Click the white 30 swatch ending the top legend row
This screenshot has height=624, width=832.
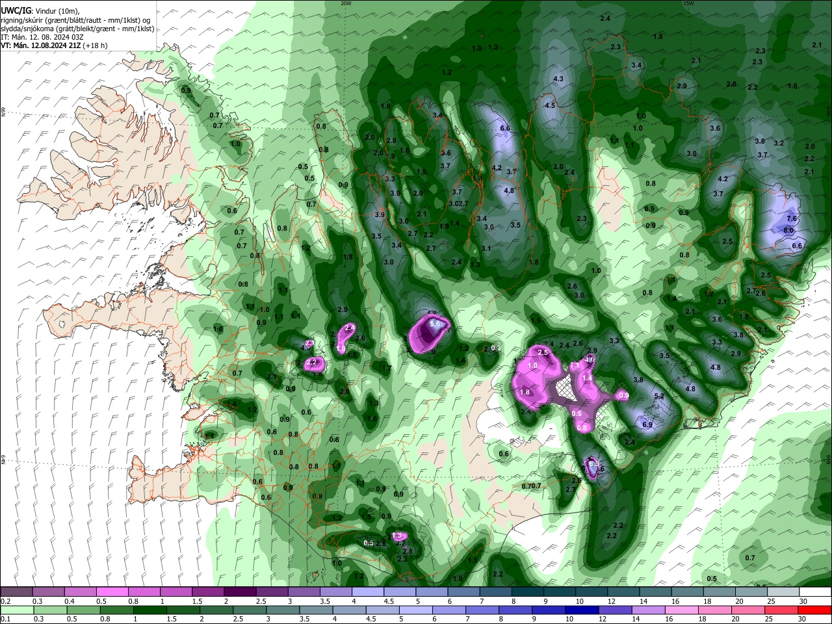[816, 592]
